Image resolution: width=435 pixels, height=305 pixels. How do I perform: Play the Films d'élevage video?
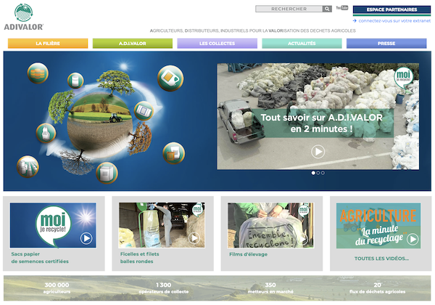click(x=303, y=239)
